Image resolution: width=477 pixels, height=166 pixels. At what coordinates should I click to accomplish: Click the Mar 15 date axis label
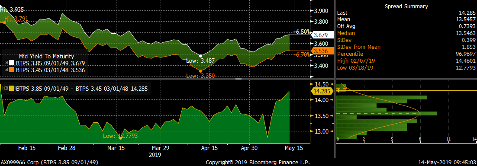(x=116, y=148)
